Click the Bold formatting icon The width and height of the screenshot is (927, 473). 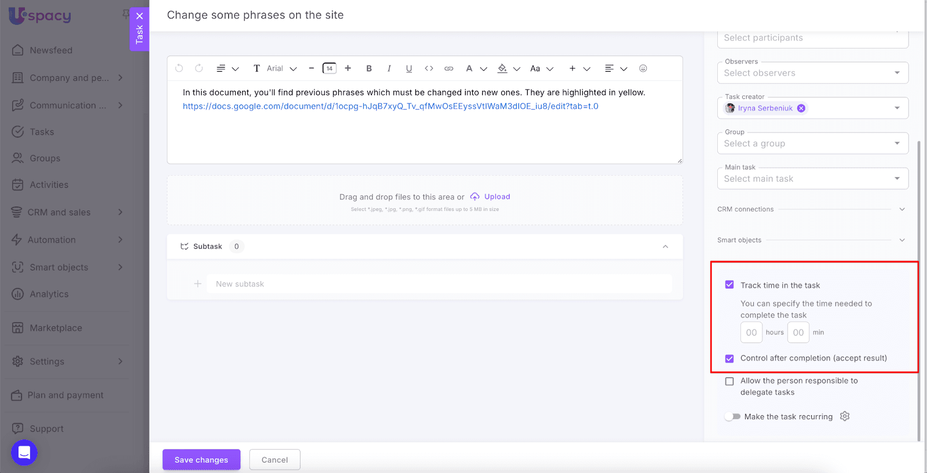pos(369,68)
